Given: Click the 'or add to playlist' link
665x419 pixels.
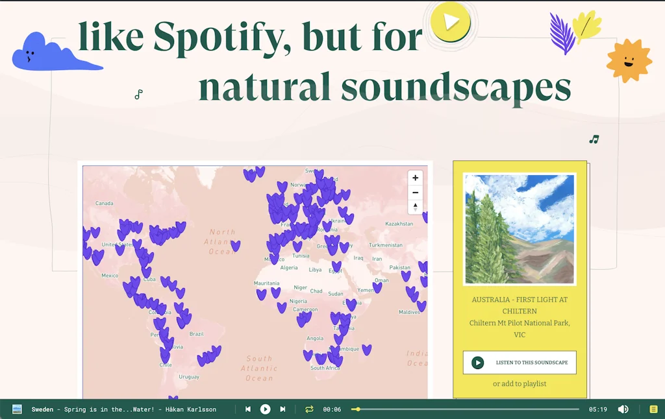Looking at the screenshot, I should (520, 383).
